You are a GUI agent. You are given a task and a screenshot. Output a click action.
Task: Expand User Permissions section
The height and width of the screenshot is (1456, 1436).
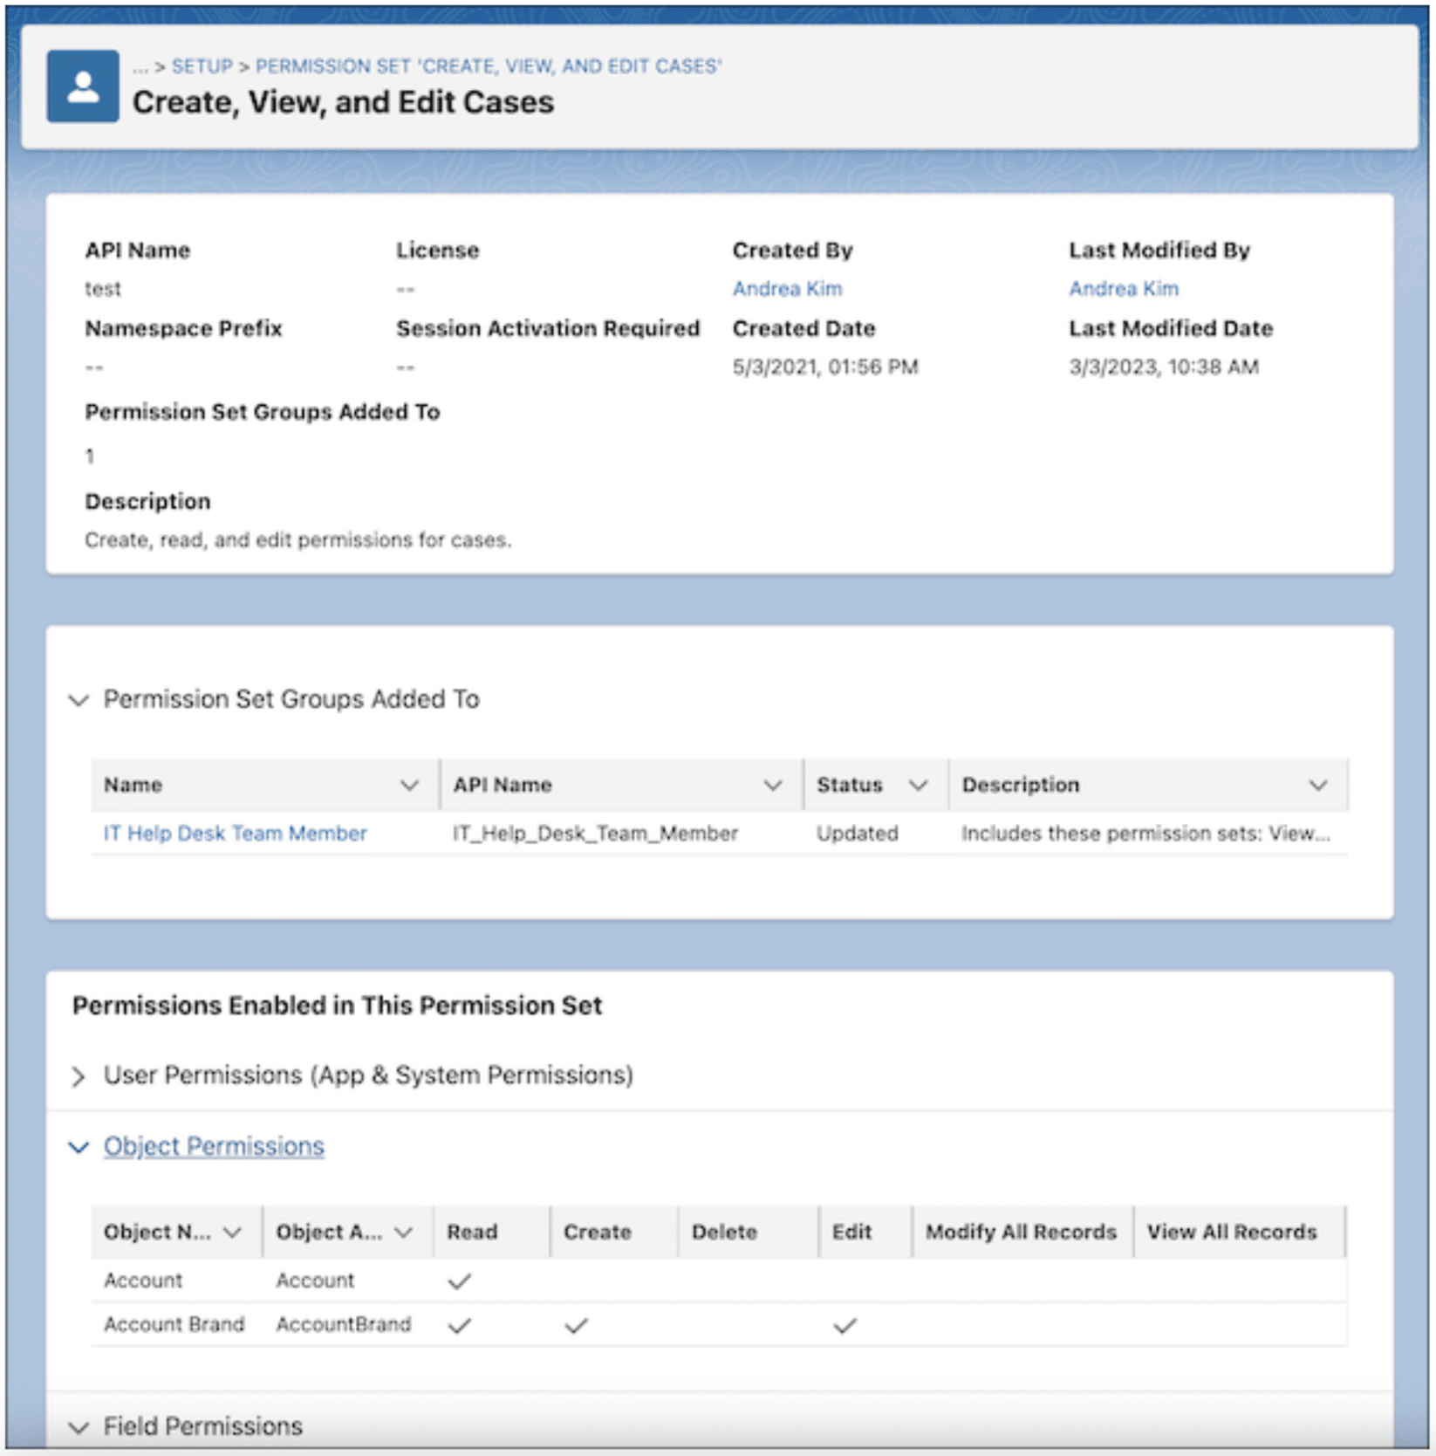click(79, 1075)
